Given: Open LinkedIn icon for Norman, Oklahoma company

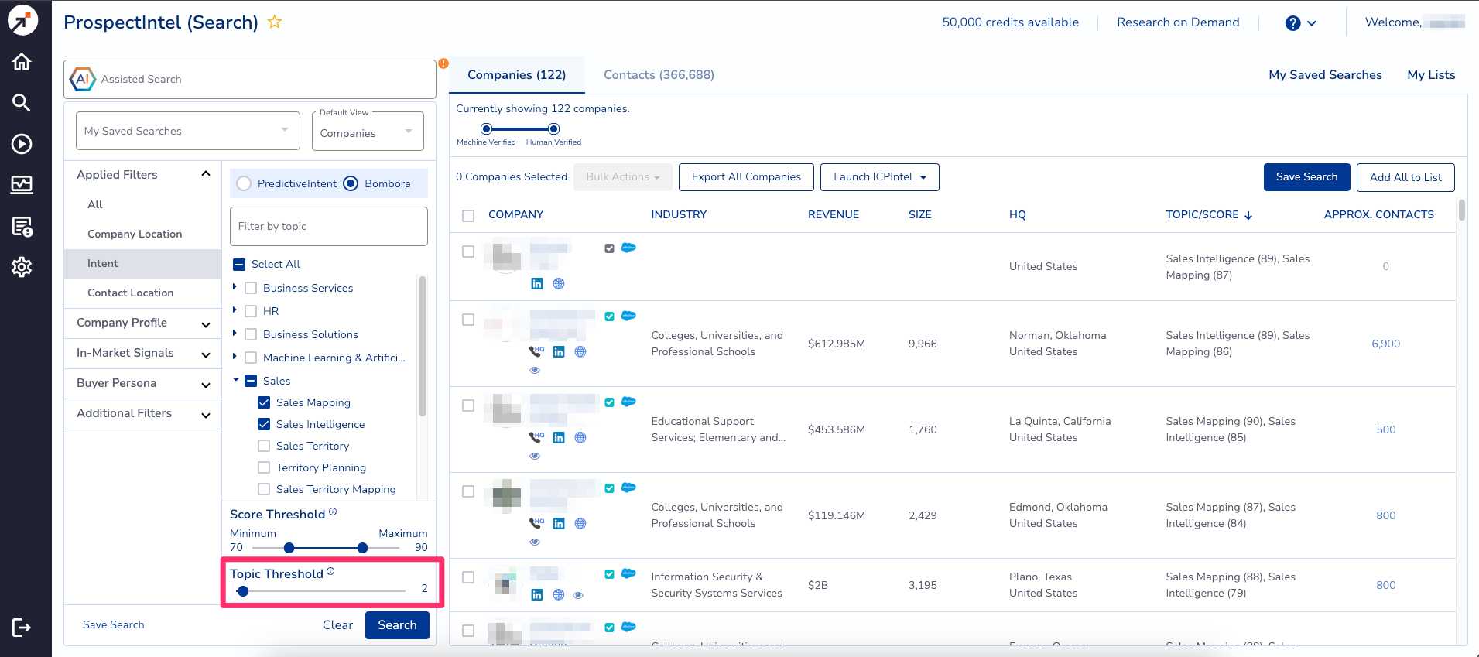Looking at the screenshot, I should point(559,352).
